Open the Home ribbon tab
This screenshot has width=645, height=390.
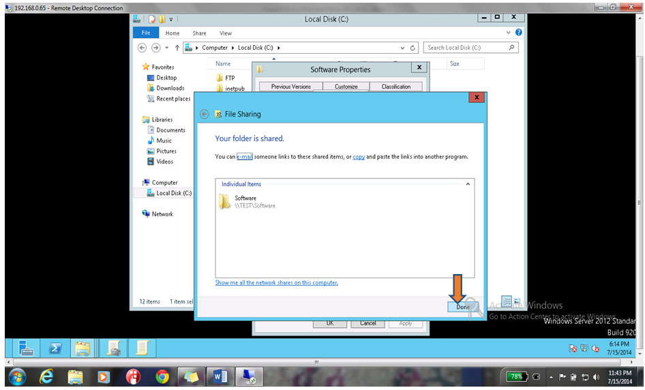click(x=172, y=33)
